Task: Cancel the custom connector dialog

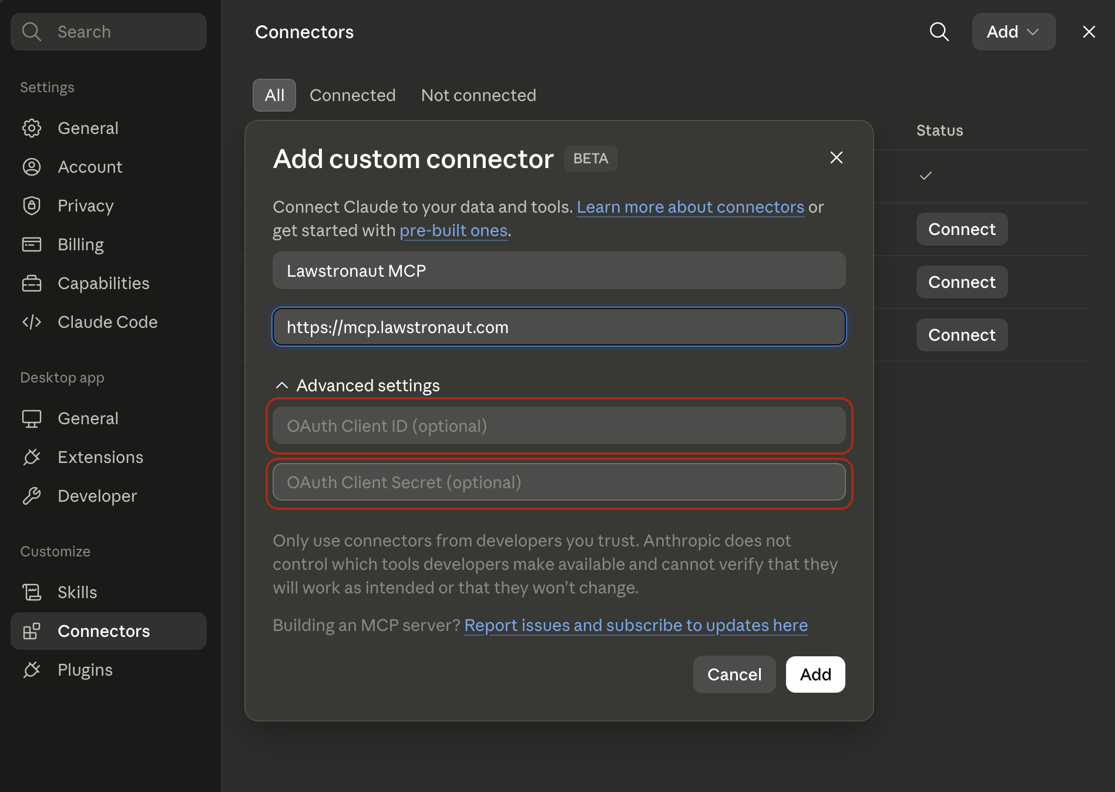Action: pyautogui.click(x=734, y=674)
